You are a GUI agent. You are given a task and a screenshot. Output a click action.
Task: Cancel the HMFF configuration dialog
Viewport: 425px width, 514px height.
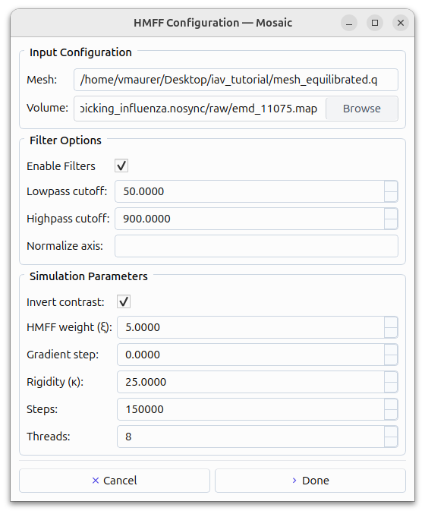click(x=115, y=481)
